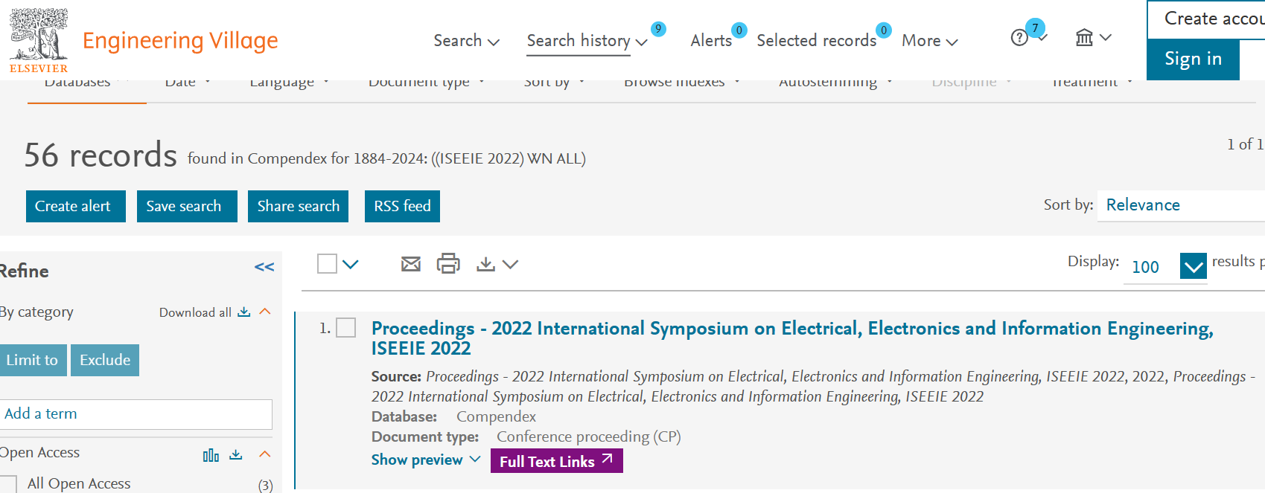Click the Create alert button
This screenshot has width=1265, height=493.
click(75, 206)
